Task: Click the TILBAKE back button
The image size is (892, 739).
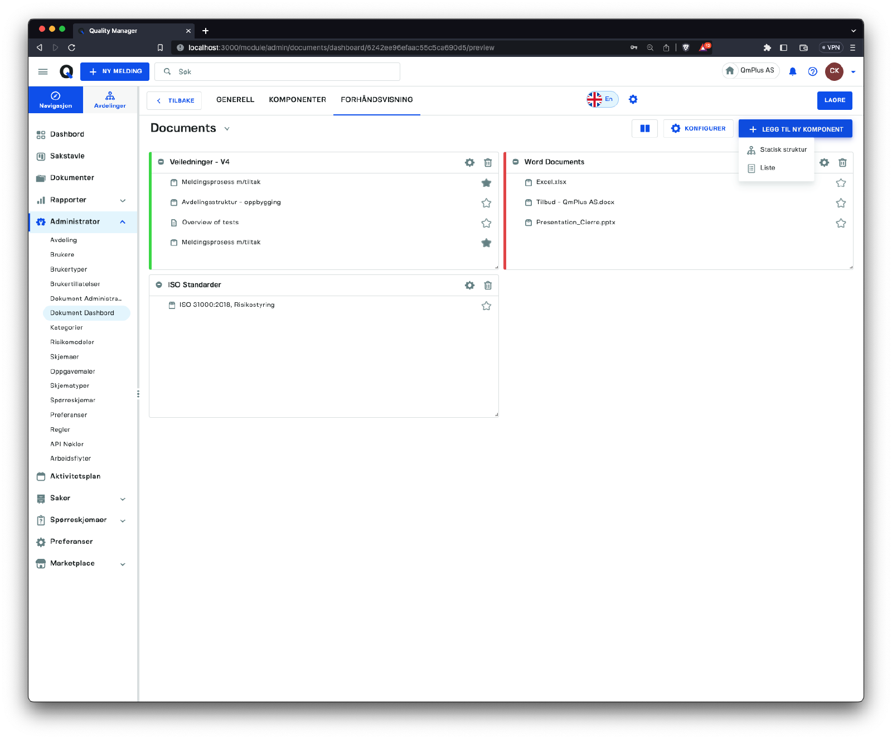Action: (x=174, y=100)
